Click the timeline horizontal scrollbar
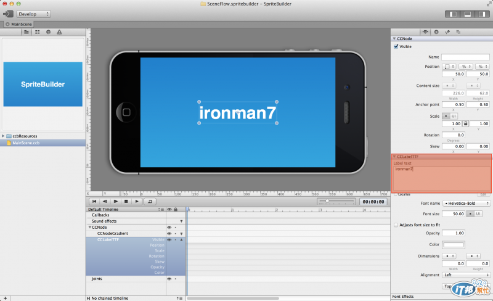Screen dimensions: 493x301 point(233,298)
